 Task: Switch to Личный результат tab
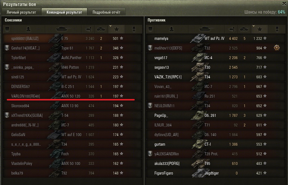[x=21, y=12]
